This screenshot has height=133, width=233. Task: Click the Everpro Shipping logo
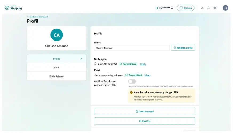click(x=13, y=8)
